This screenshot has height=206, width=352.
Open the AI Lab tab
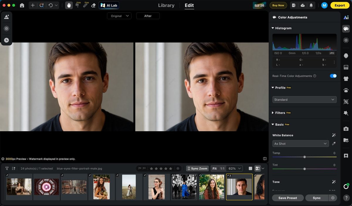pos(109,5)
